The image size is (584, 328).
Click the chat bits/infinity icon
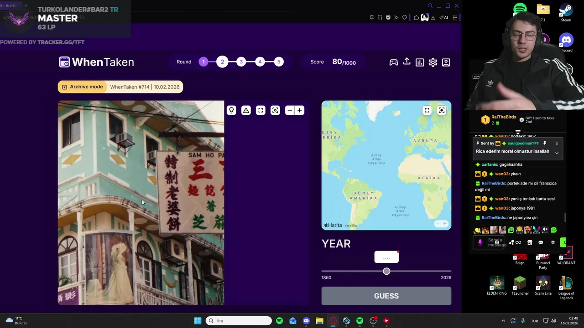(518, 242)
